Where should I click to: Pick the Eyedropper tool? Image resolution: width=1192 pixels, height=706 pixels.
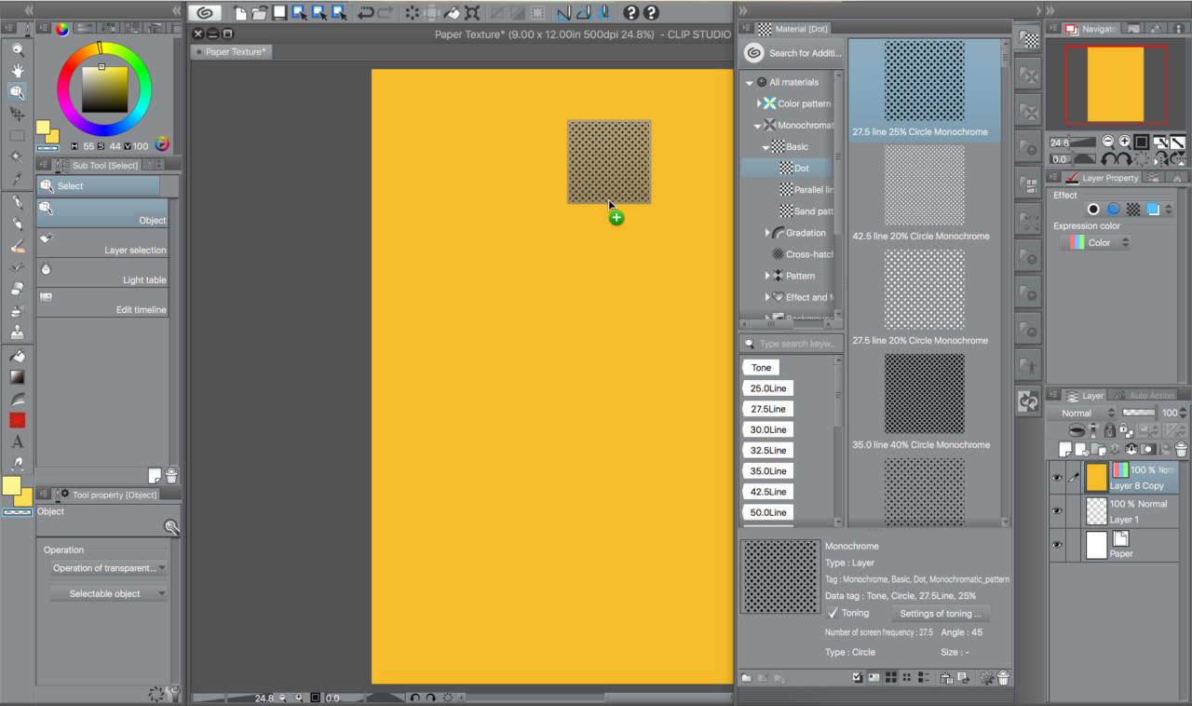pos(17,178)
